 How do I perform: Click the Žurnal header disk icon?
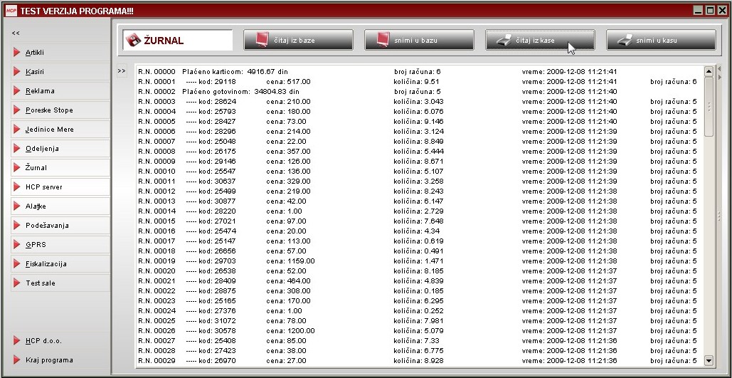click(133, 41)
